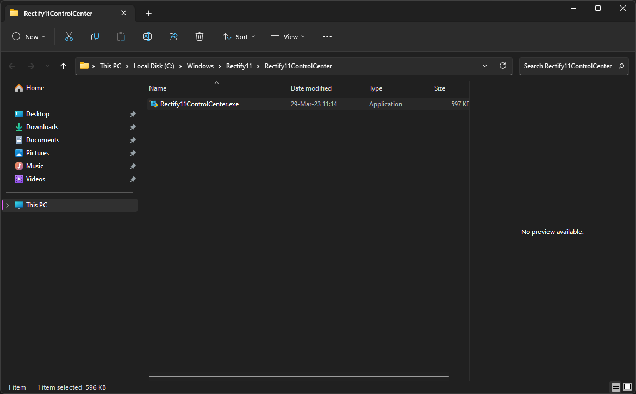Click the 597 KB size cell
This screenshot has width=636, height=394.
(x=459, y=104)
